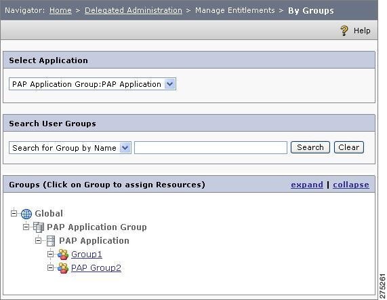Click the Global globe icon

26,214
